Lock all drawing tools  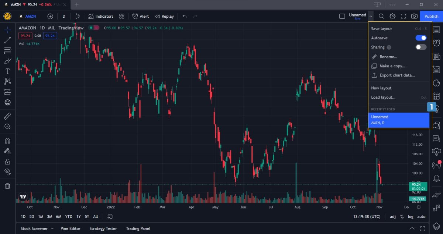point(7,162)
